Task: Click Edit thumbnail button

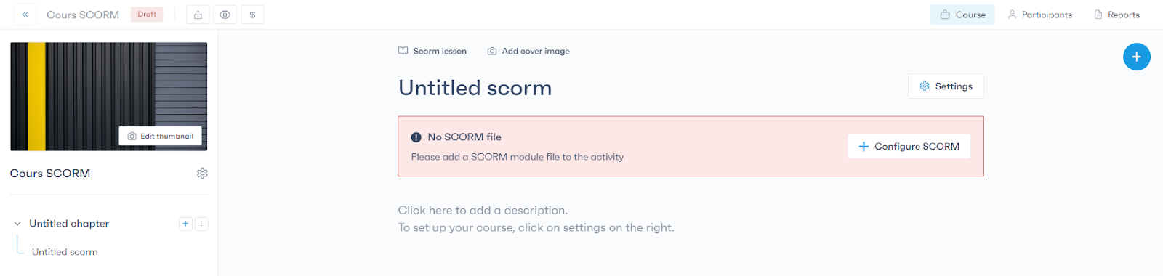Action: [x=161, y=136]
